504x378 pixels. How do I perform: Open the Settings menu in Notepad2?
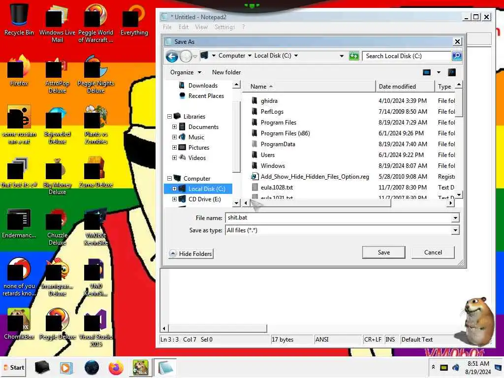click(x=224, y=27)
